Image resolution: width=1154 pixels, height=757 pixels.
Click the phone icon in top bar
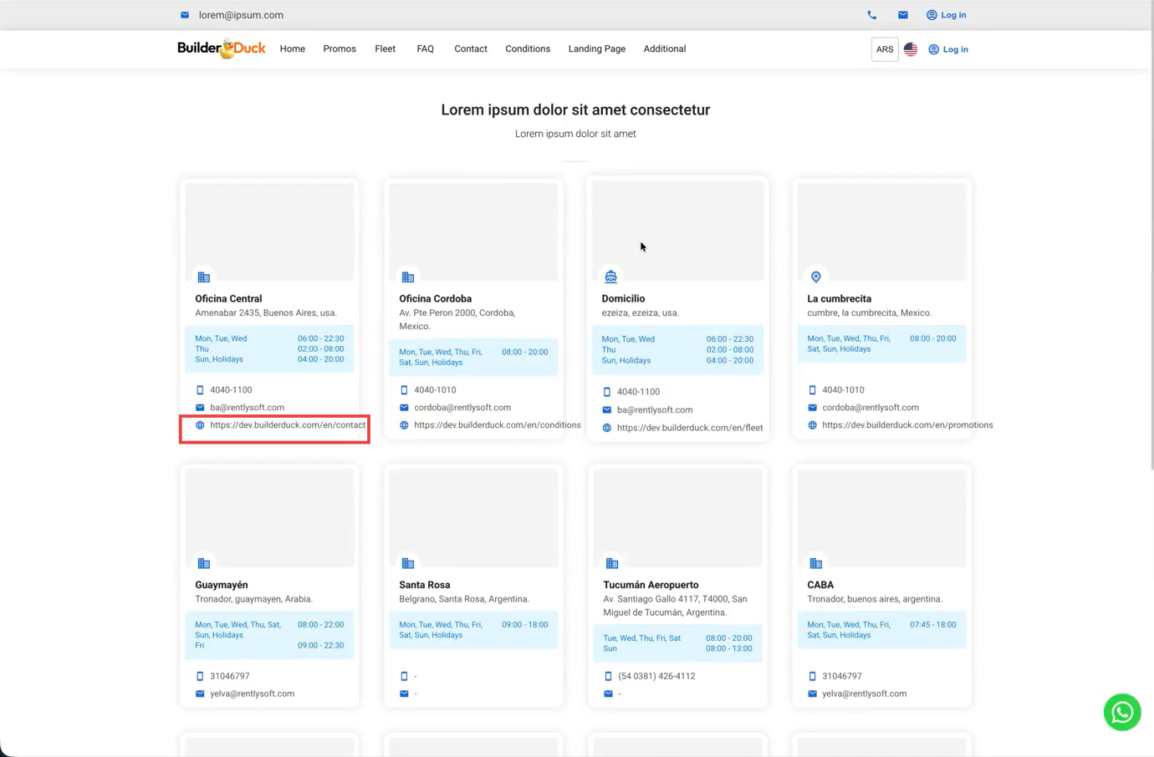coord(871,15)
